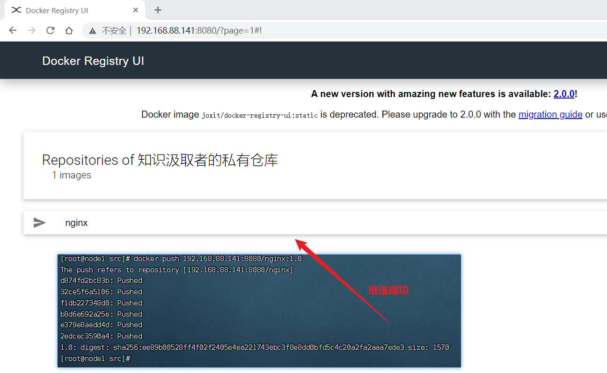Image resolution: width=607 pixels, height=373 pixels.
Task: Click the Docker Registry UI header title
Action: click(93, 61)
